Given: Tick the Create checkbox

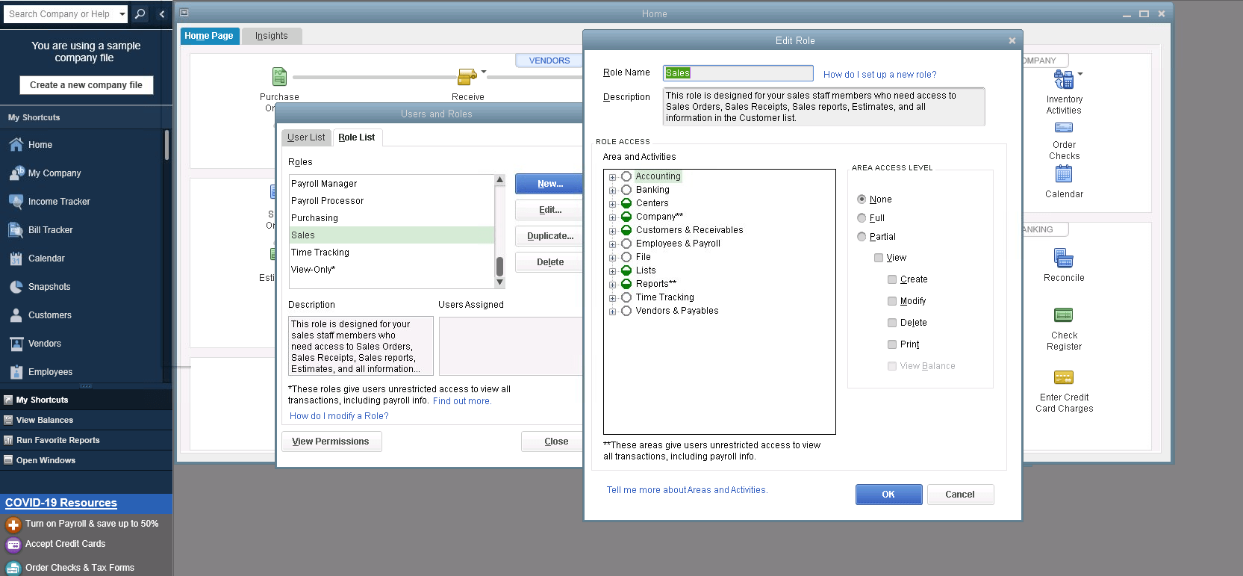Looking at the screenshot, I should coord(892,279).
